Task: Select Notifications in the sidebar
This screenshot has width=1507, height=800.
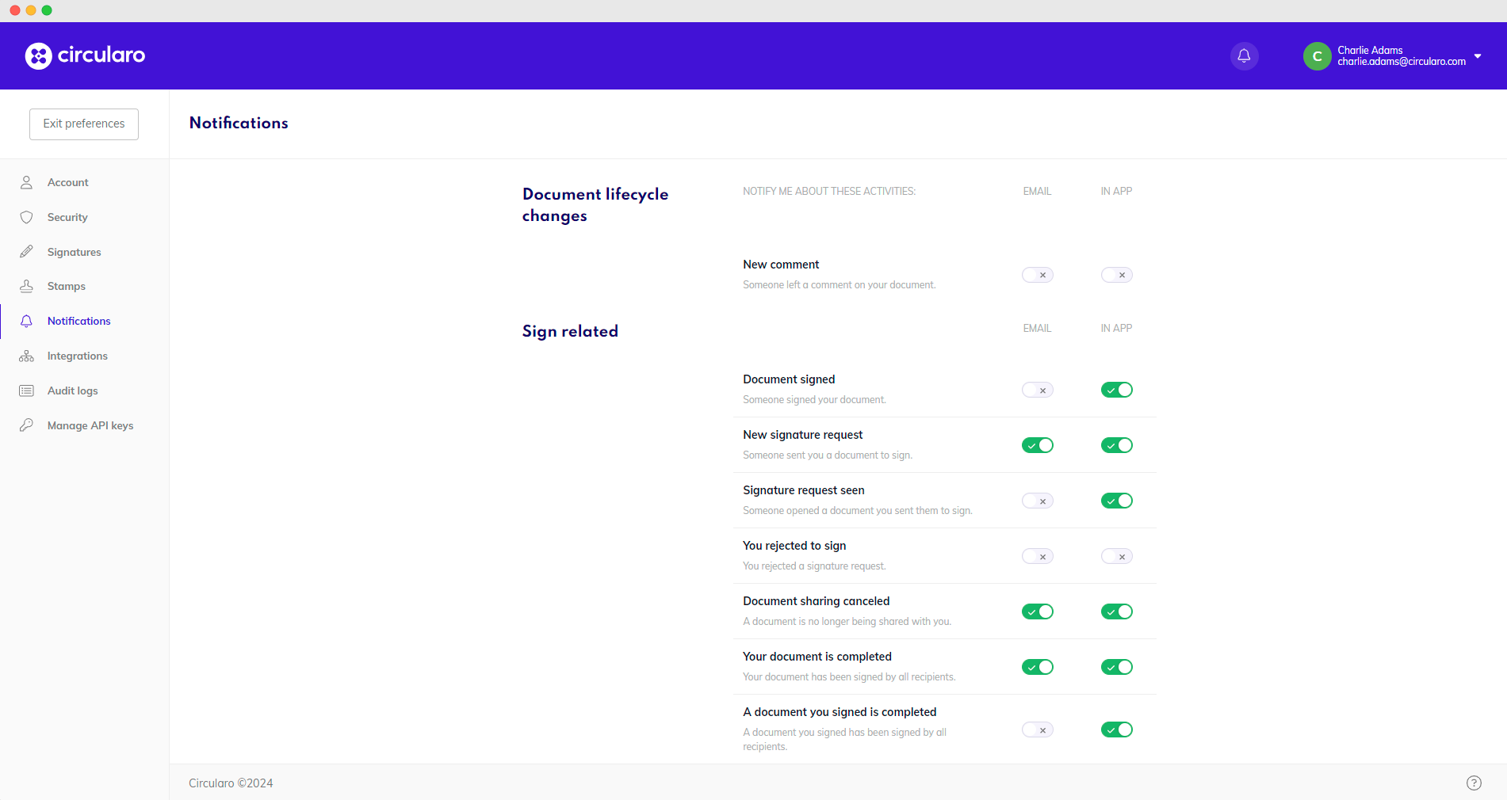Action: pyautogui.click(x=78, y=321)
